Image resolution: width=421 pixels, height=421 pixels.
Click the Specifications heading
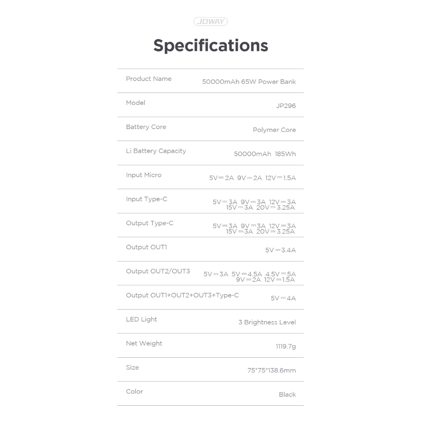click(x=210, y=45)
